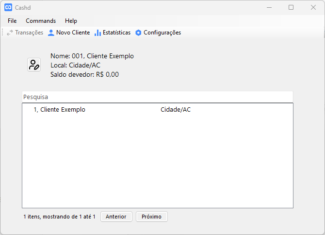
Task: Click the Cashd app icon in title bar
Action: tap(8, 7)
